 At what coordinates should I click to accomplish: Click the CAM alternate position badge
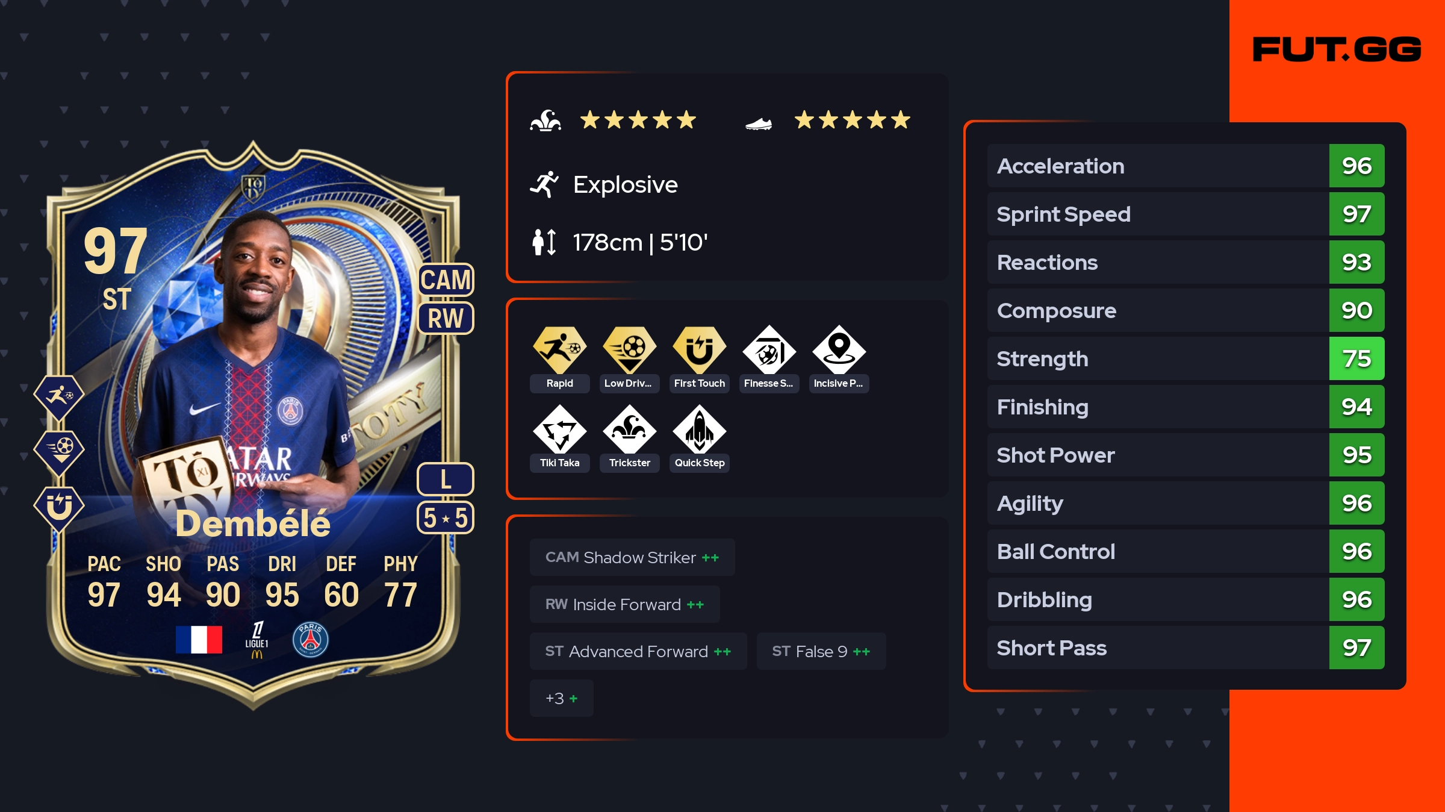click(x=446, y=280)
